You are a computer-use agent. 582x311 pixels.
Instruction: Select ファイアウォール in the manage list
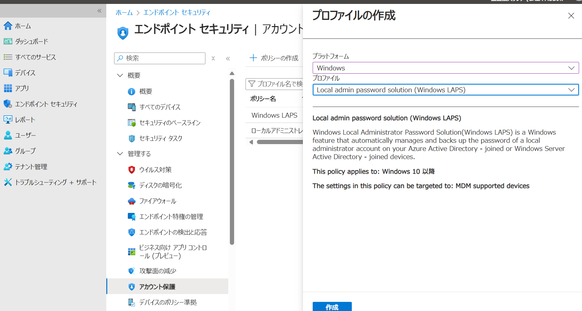point(158,201)
